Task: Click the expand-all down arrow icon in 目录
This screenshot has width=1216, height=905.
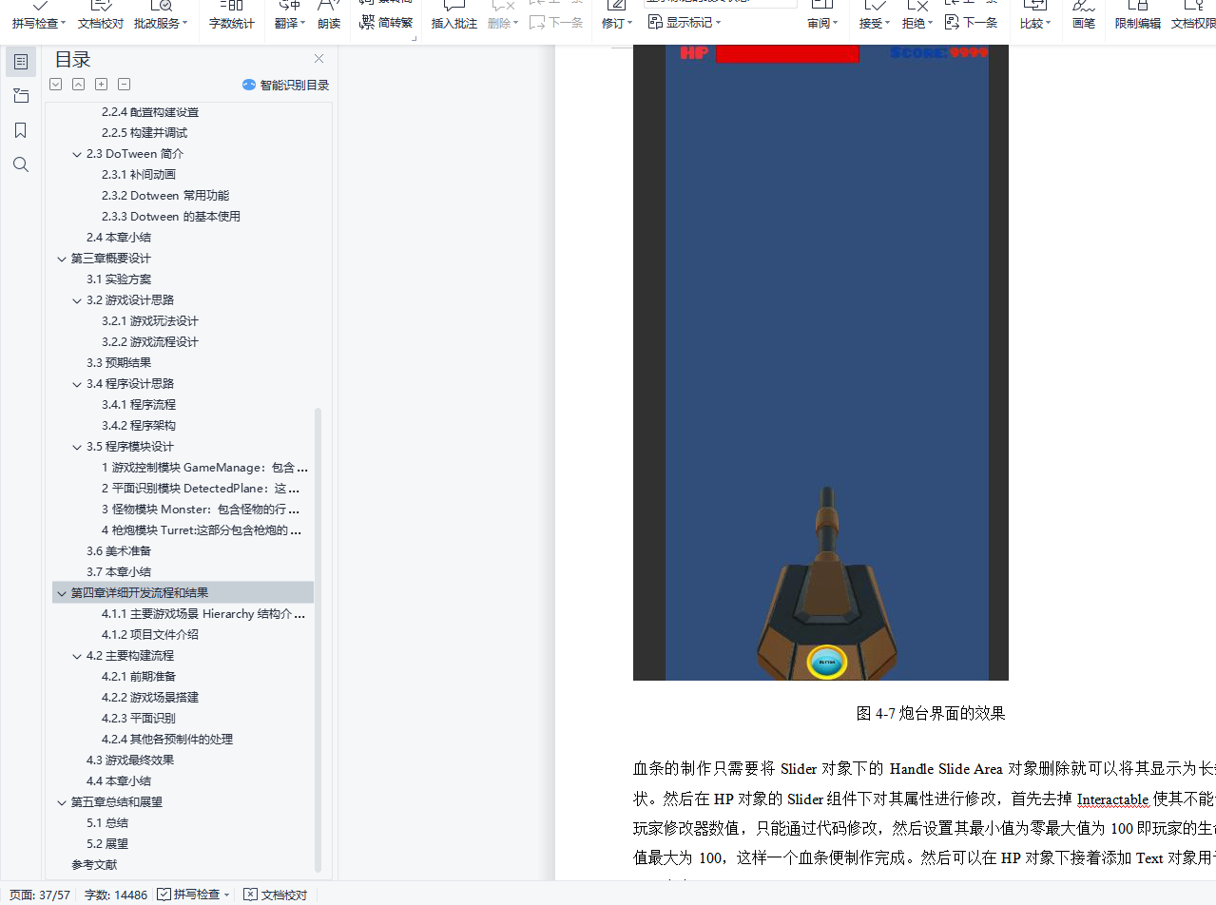Action: 56,85
